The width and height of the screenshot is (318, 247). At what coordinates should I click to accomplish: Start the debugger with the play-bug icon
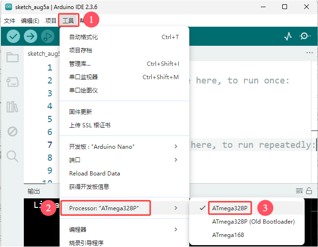(48, 37)
